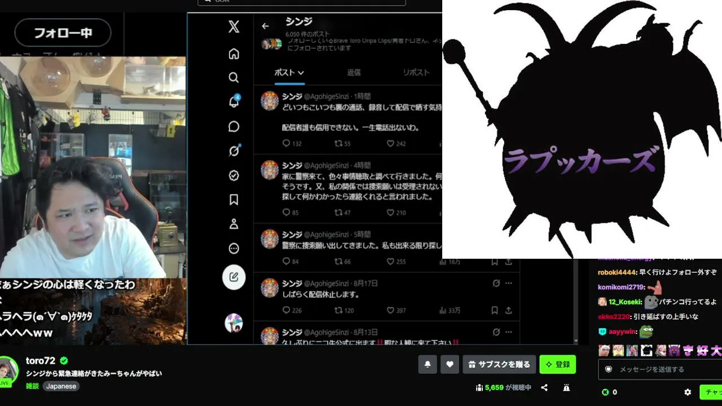Click the X account avatar in the sidebar

click(234, 323)
